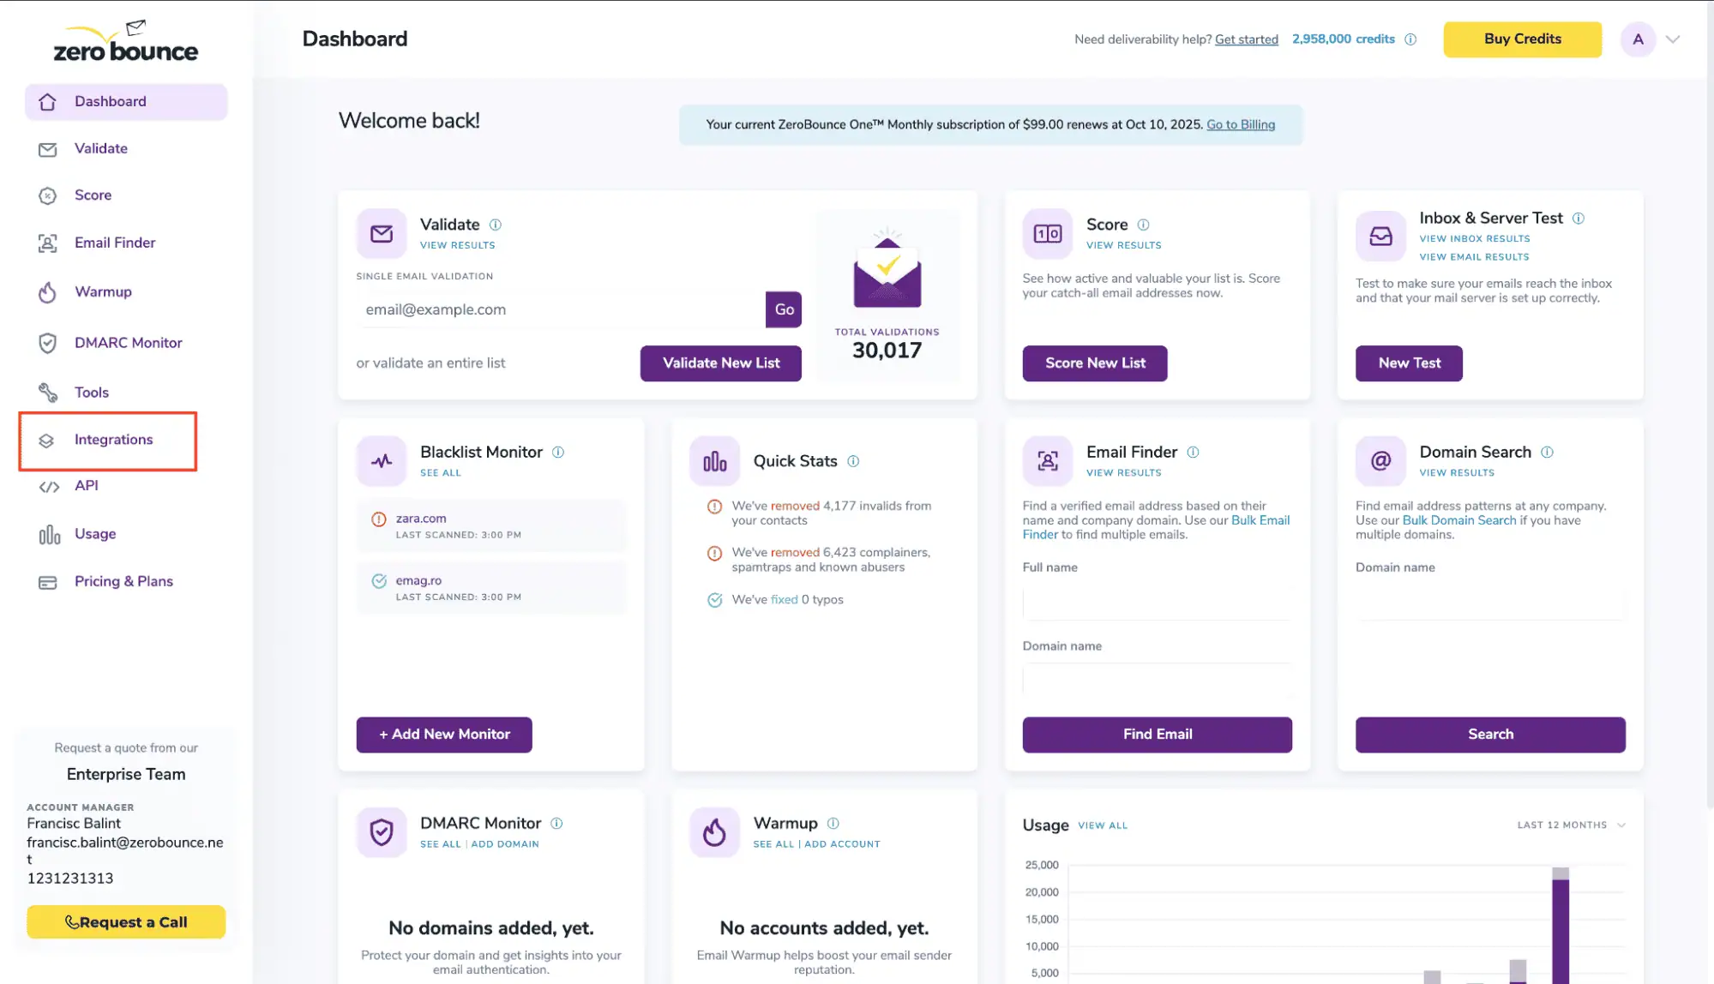This screenshot has height=984, width=1714.
Task: Click the Quick Stats info icon
Action: (x=854, y=461)
